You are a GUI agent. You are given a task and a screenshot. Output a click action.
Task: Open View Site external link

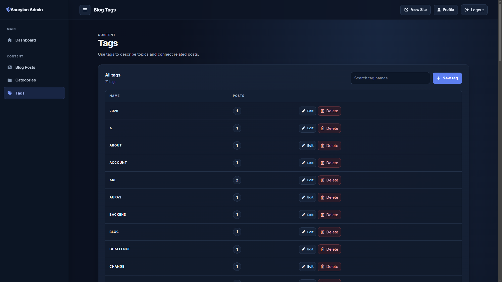(415, 10)
